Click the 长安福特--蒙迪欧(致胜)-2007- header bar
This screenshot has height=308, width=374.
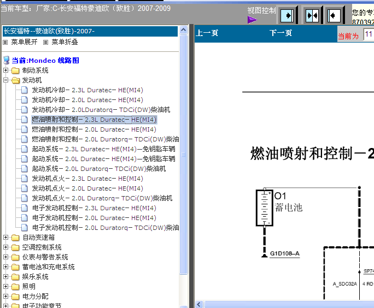click(90, 31)
